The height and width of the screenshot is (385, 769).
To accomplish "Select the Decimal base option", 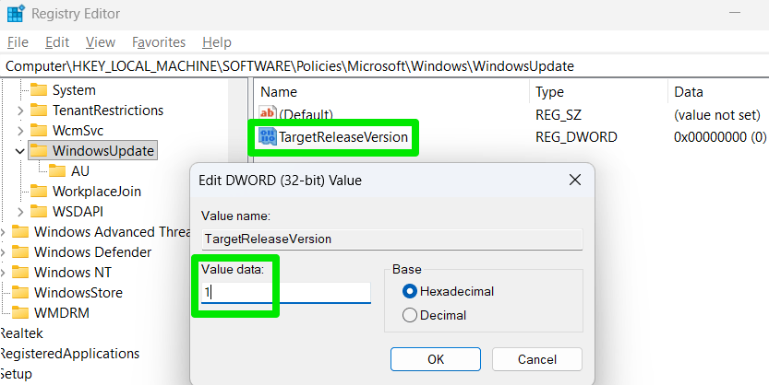I will tap(410, 315).
